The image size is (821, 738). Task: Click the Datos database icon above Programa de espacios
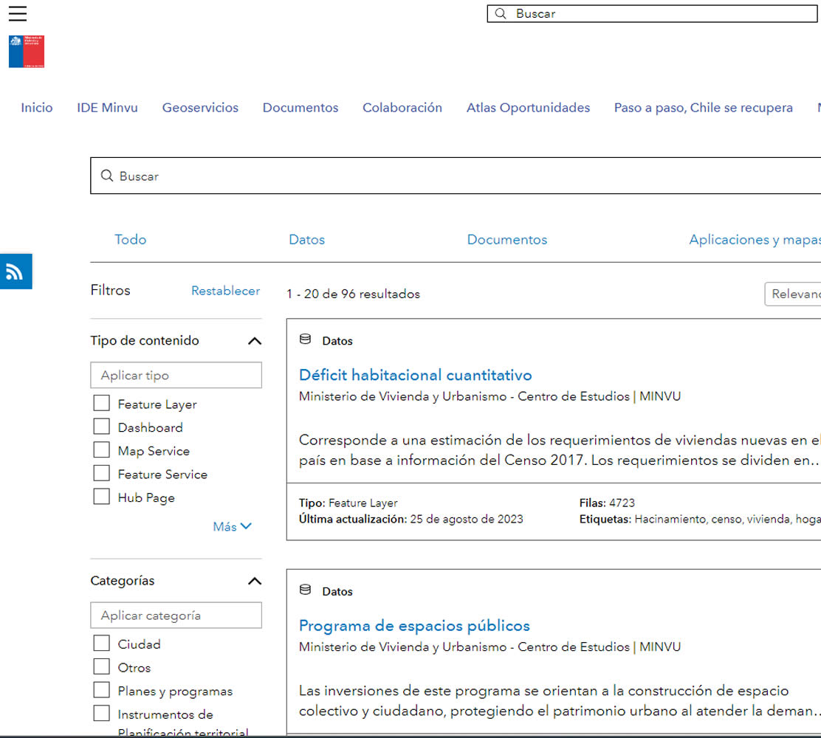(x=305, y=590)
